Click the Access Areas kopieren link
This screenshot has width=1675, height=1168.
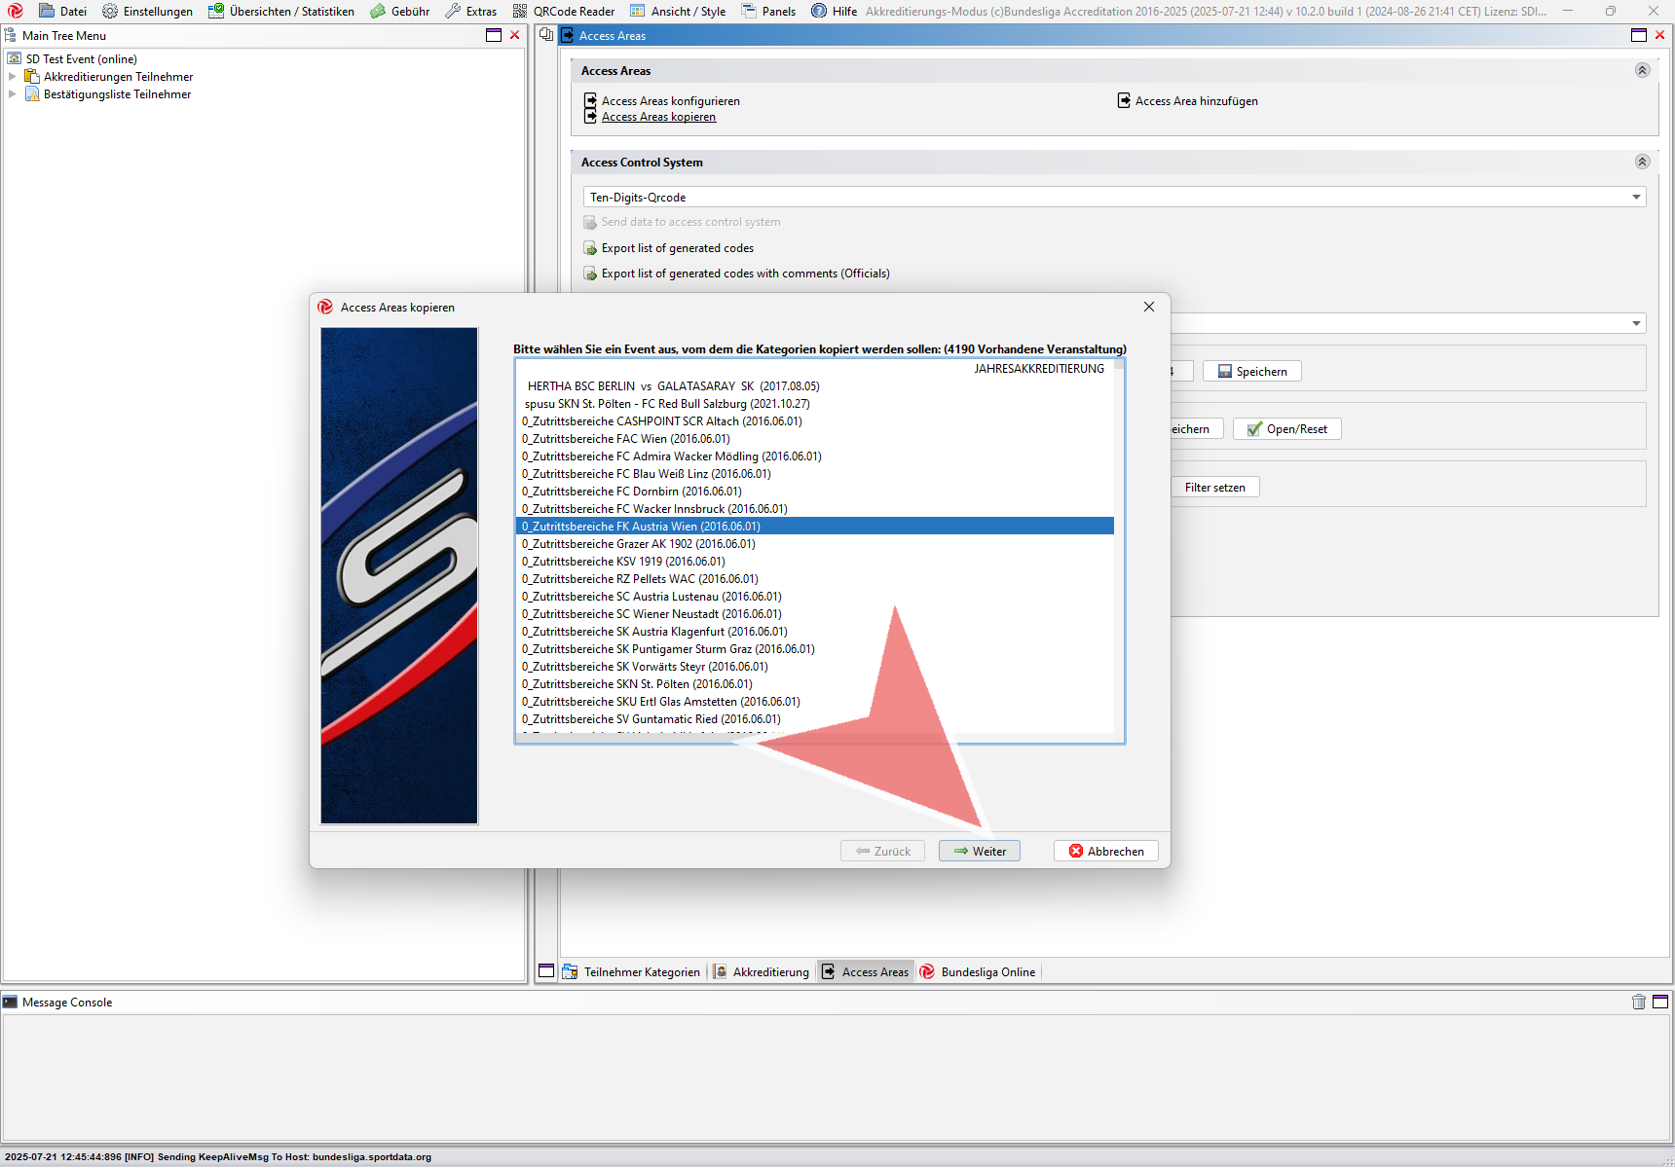point(658,117)
